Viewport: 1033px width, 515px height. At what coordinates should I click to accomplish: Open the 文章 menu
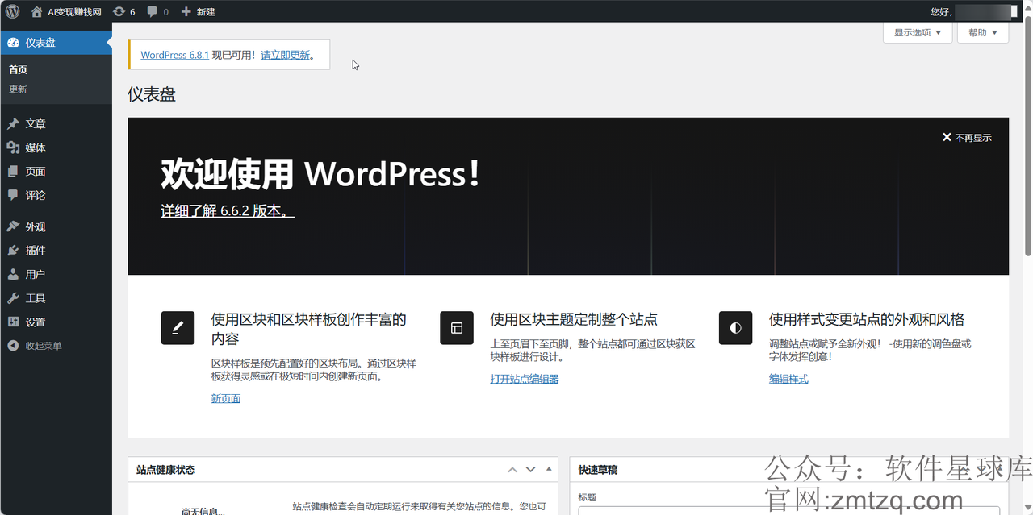pos(56,124)
